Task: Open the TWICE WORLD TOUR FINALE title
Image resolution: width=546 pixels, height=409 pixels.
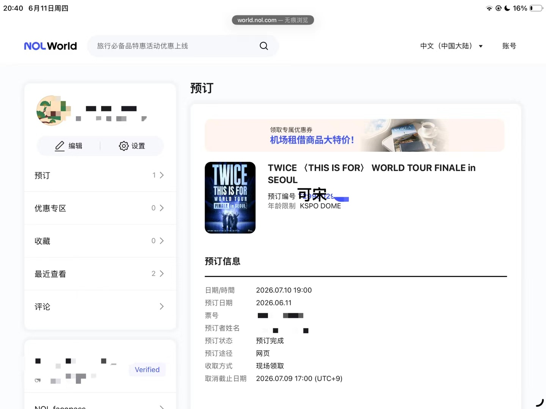Action: (372, 174)
